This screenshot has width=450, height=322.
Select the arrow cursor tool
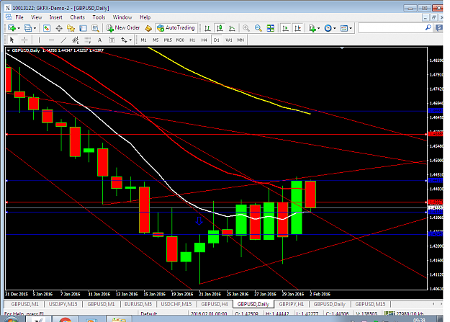12,40
